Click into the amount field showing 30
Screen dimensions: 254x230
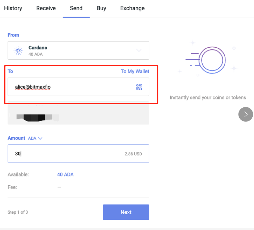point(65,154)
